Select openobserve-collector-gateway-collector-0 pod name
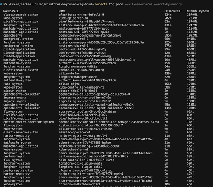 tap(94, 94)
